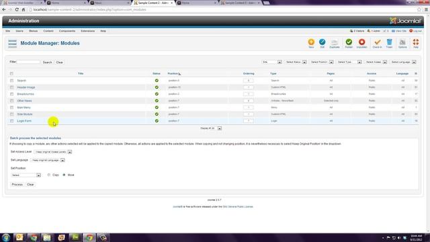430x242 pixels.
Task: Open the Windows Start button
Action: (6, 237)
